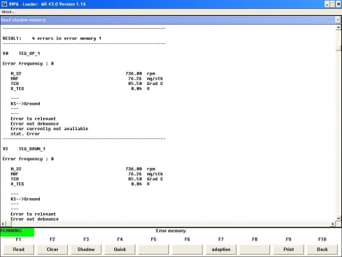
Task: Click the 'Error memory' status label
Action: click(x=171, y=231)
